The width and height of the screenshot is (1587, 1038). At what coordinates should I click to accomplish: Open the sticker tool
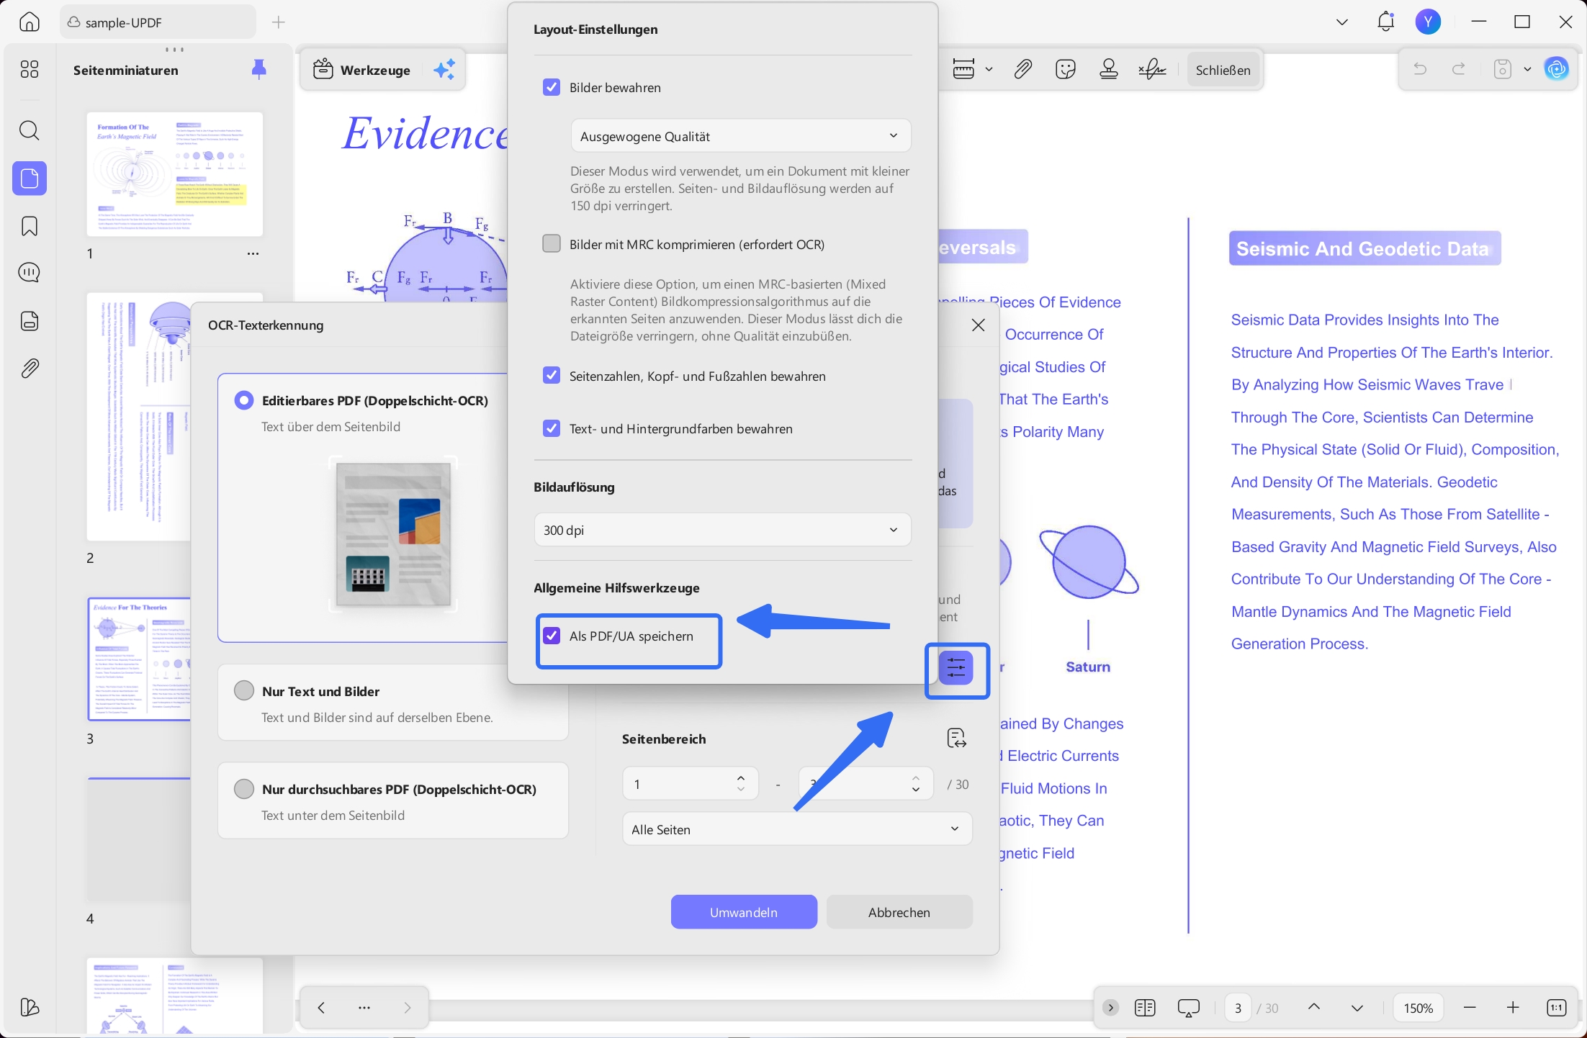click(x=1066, y=69)
